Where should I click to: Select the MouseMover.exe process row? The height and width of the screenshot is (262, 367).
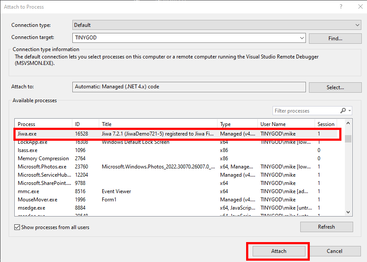(x=43, y=200)
